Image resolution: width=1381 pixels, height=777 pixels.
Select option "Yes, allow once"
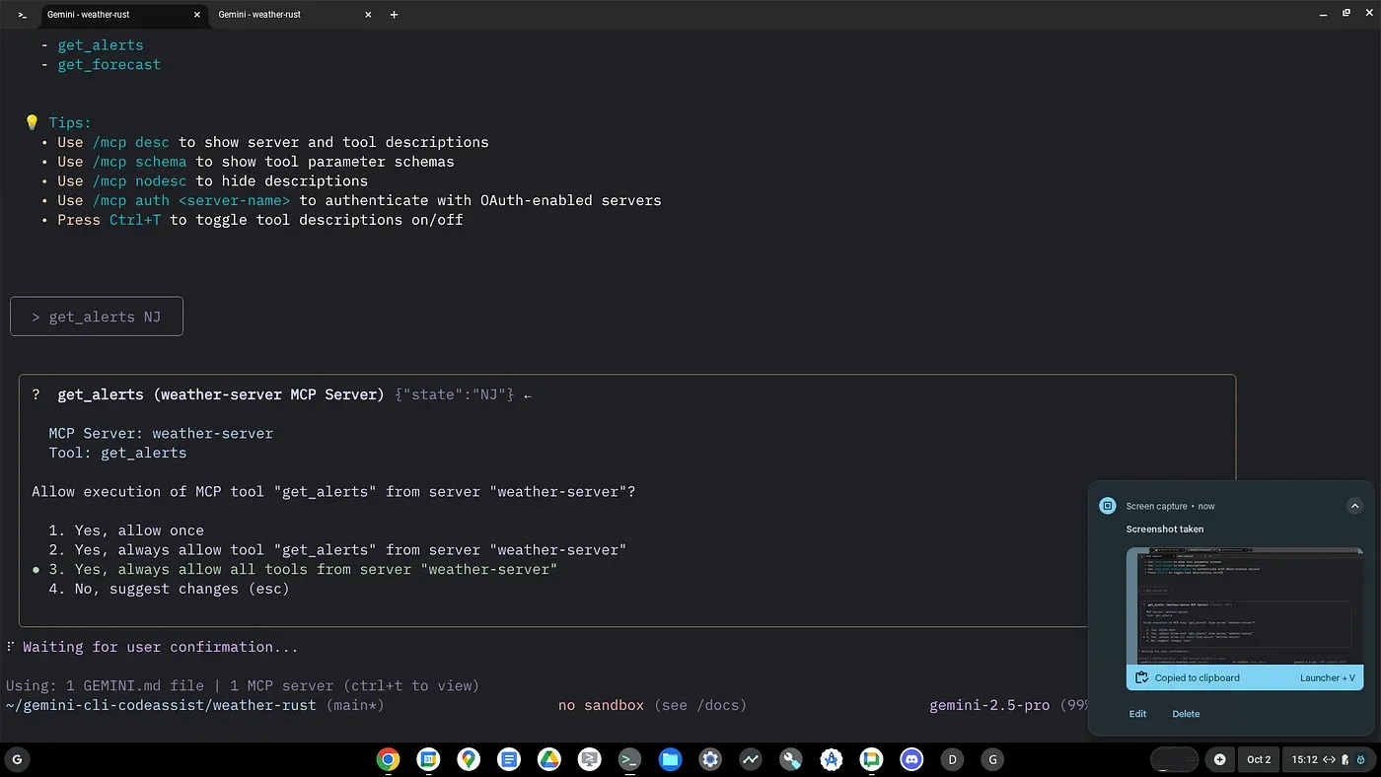[x=139, y=530]
